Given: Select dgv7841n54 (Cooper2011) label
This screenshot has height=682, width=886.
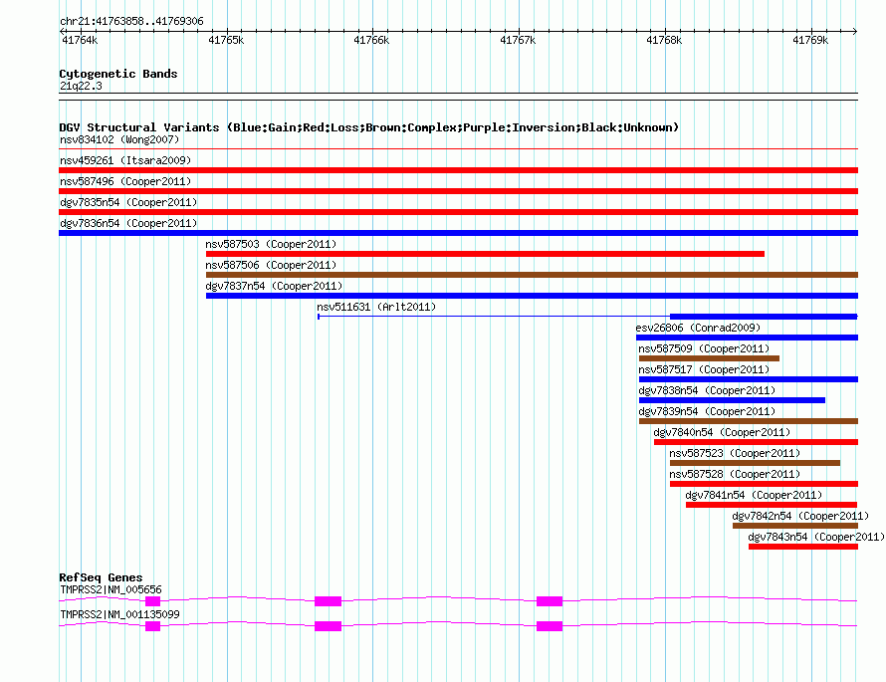Looking at the screenshot, I should (754, 495).
